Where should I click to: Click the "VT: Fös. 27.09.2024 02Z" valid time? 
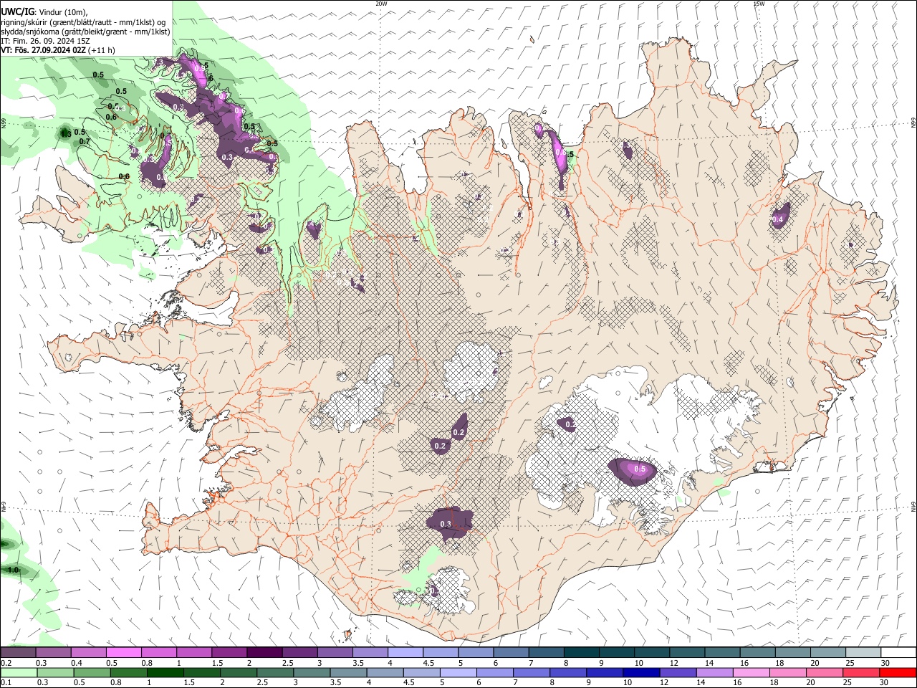pos(44,50)
